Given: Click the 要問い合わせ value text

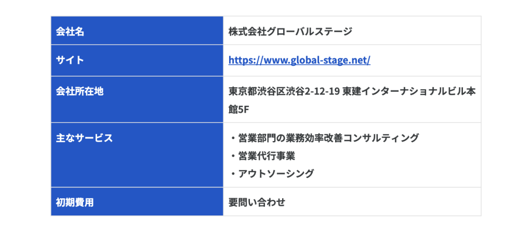Looking at the screenshot, I should 257,202.
